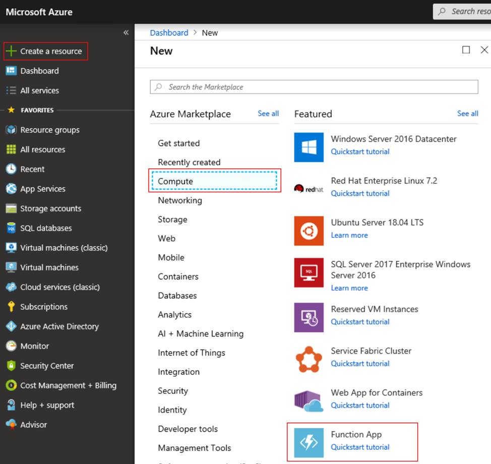Viewport: 491px width, 464px height.
Task: Open the Windows Server 2016 Datacenter icon
Action: tap(309, 147)
